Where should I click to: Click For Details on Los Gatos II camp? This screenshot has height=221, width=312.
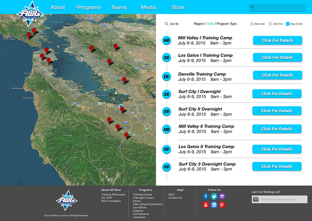tap(277, 149)
